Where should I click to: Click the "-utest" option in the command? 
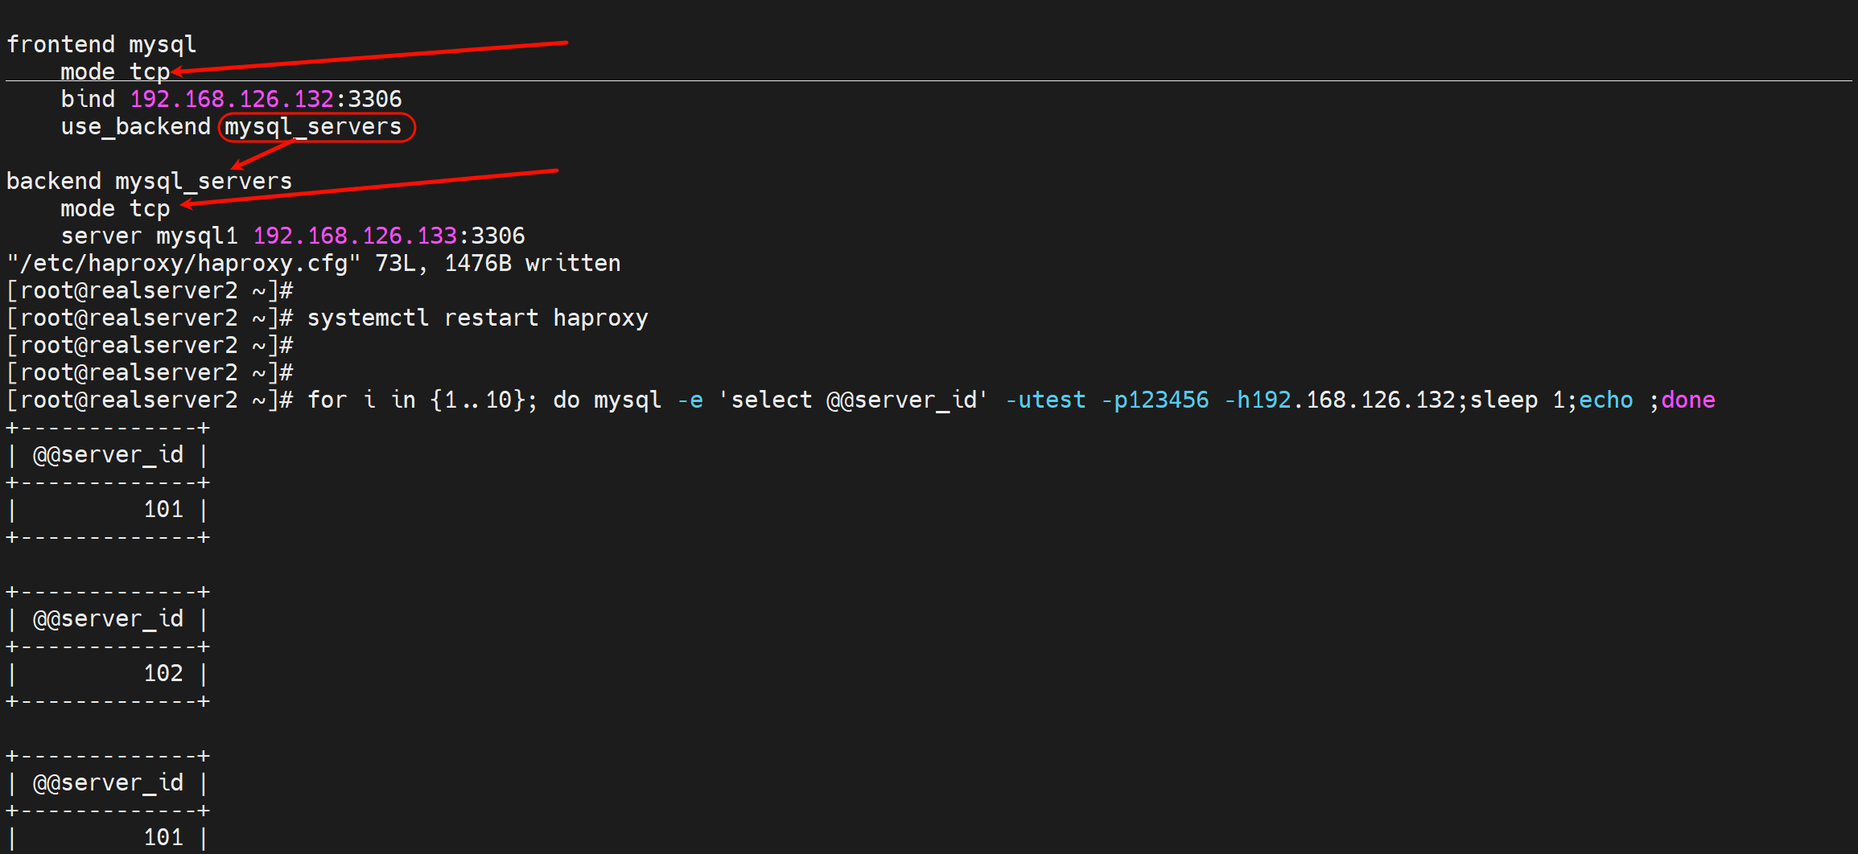pyautogui.click(x=1045, y=400)
